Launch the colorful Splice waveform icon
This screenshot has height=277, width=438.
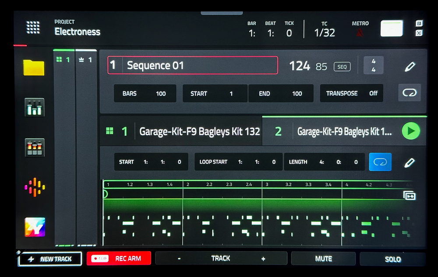point(35,187)
